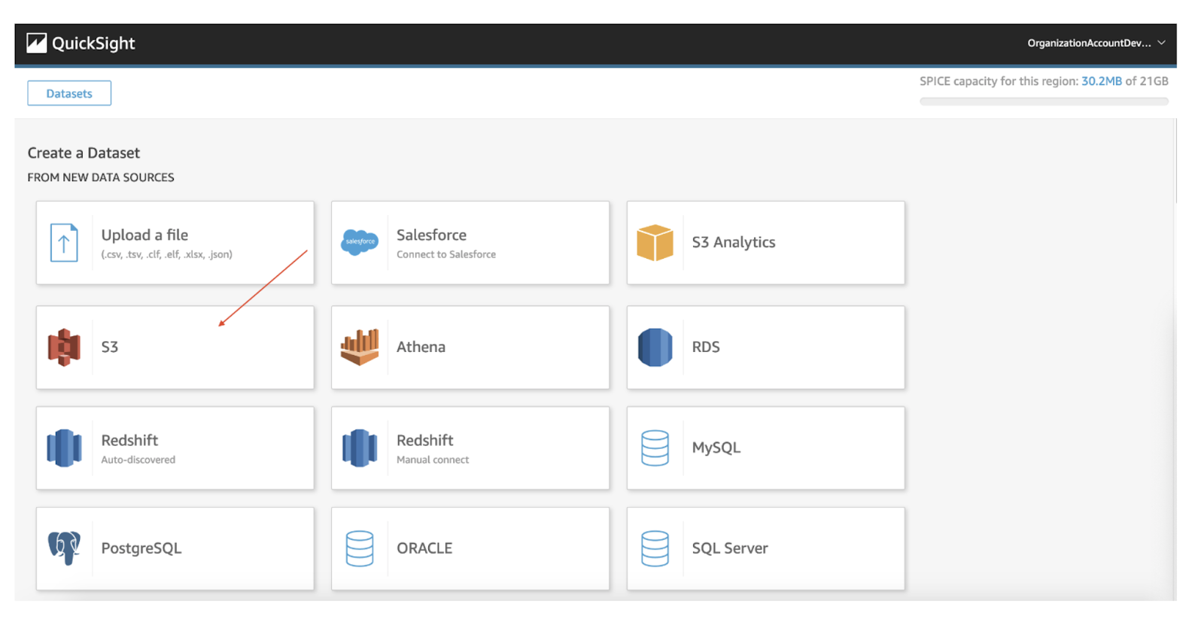Click the SPICE capacity progress bar
This screenshot has height=625, width=1204.
pos(1044,102)
